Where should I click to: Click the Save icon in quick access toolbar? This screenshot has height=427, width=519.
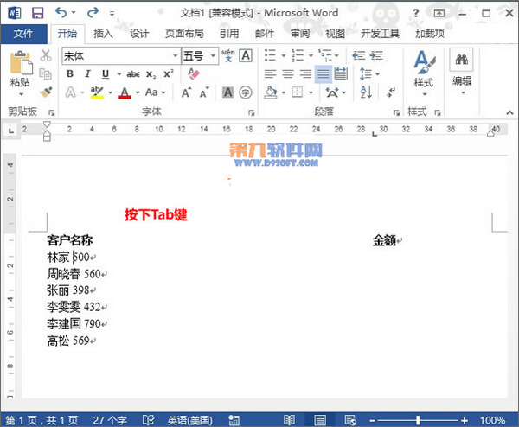pyautogui.click(x=36, y=13)
